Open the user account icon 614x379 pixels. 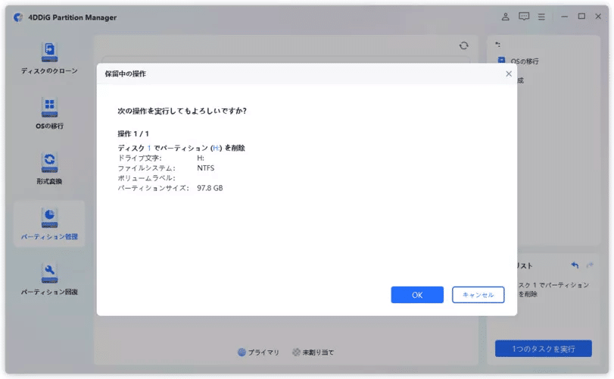click(506, 17)
